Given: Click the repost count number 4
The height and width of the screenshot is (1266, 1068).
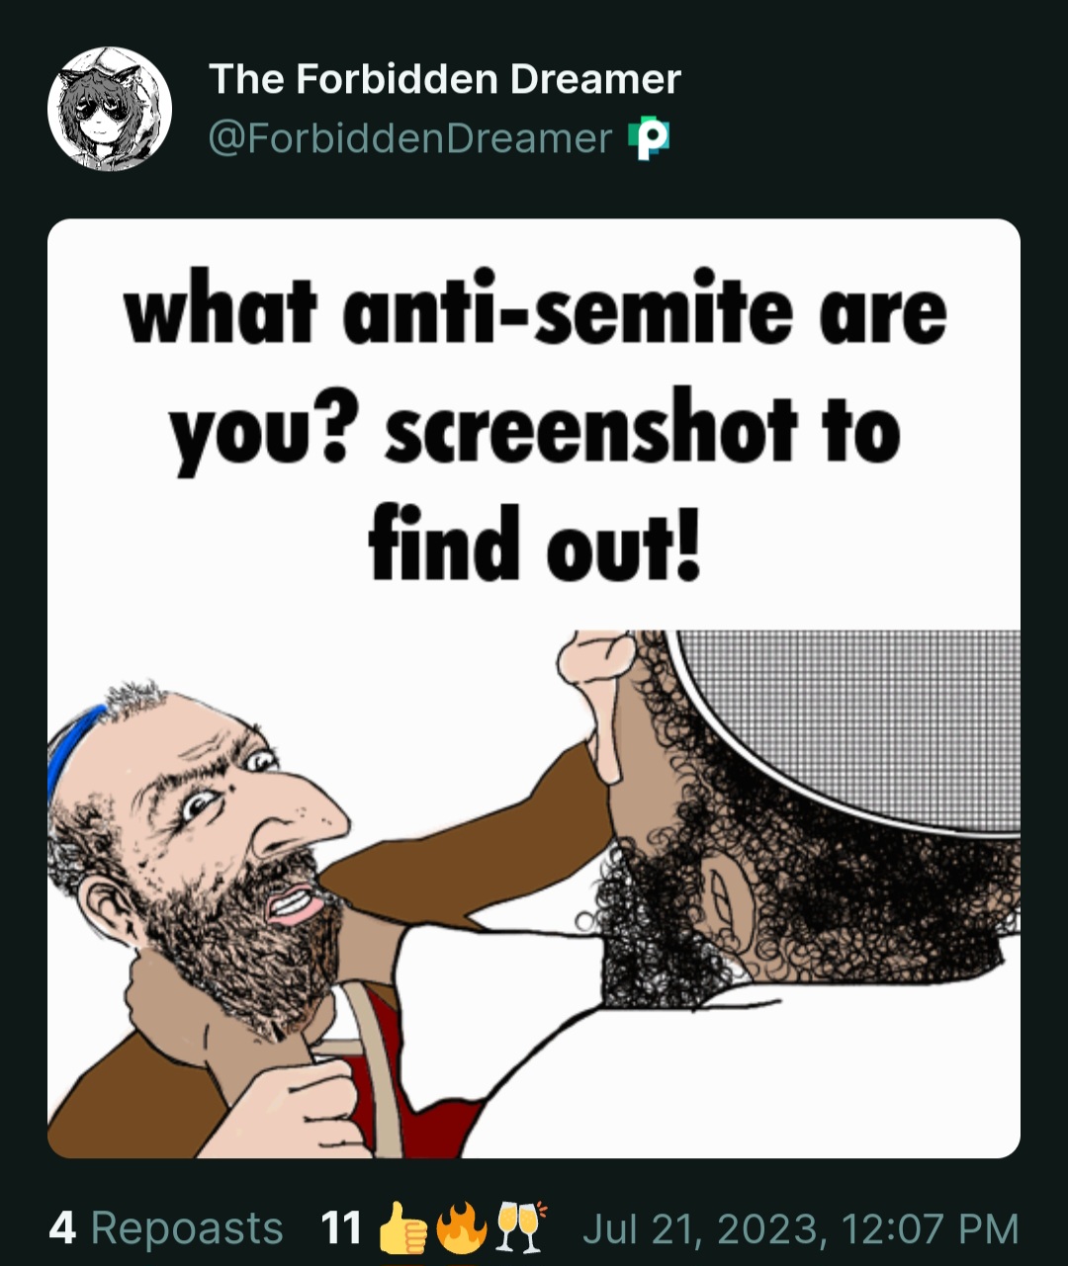Looking at the screenshot, I should tap(62, 1228).
